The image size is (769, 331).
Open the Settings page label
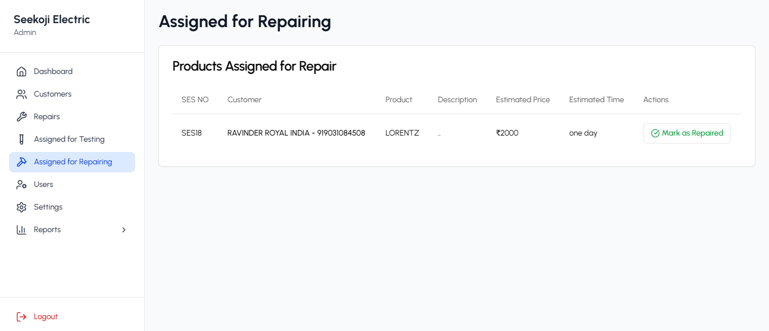tap(48, 207)
